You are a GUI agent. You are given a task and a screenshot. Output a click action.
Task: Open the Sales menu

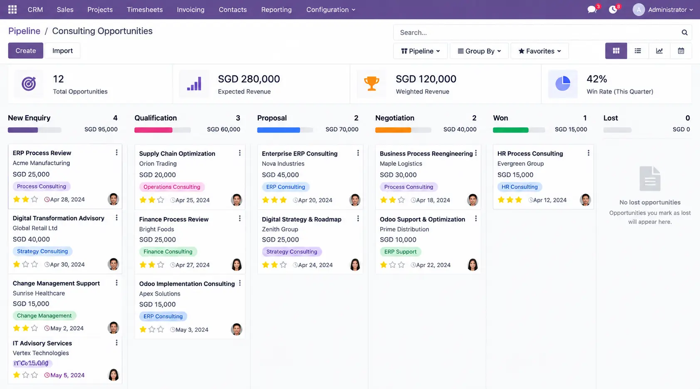[x=65, y=10]
